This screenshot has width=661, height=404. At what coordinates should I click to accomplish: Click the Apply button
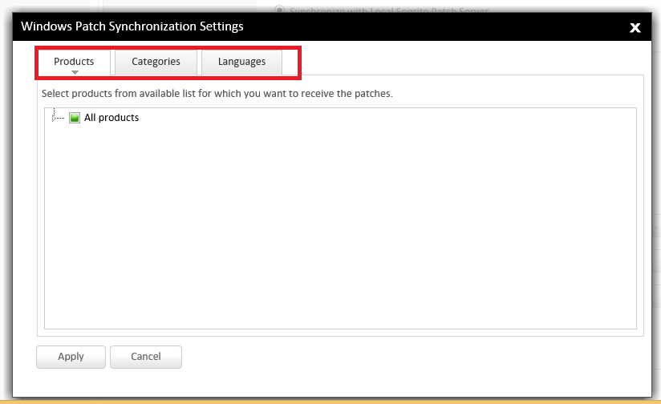tap(71, 357)
